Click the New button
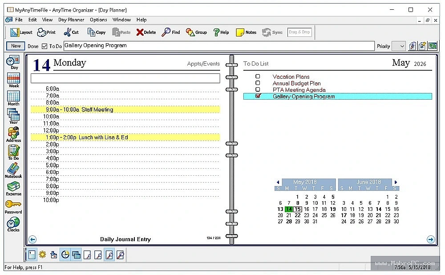Screen dimensions: 445x275 tap(16, 46)
